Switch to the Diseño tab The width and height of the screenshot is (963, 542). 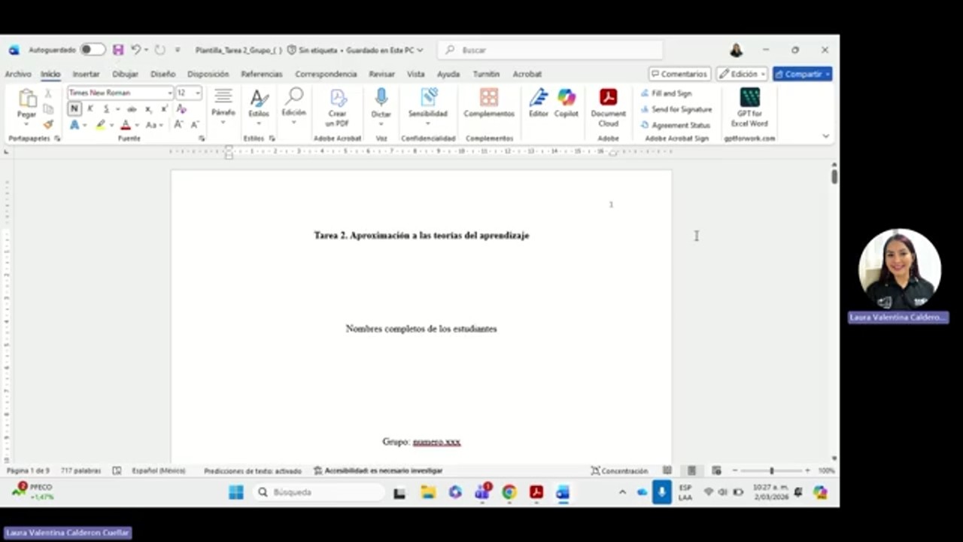pos(163,74)
